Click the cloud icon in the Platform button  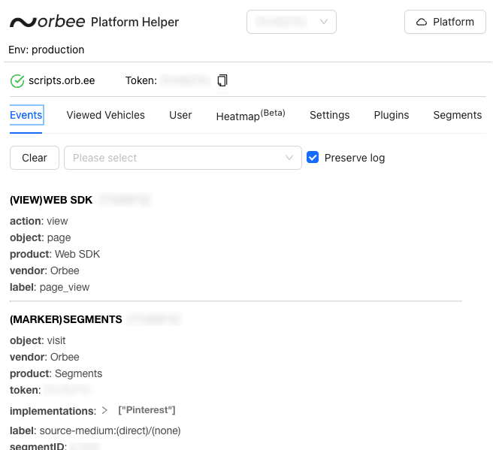coord(422,22)
